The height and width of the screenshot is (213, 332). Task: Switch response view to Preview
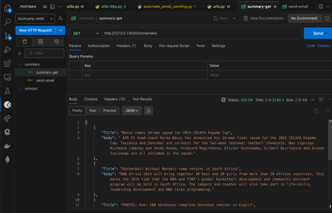pos(110,111)
